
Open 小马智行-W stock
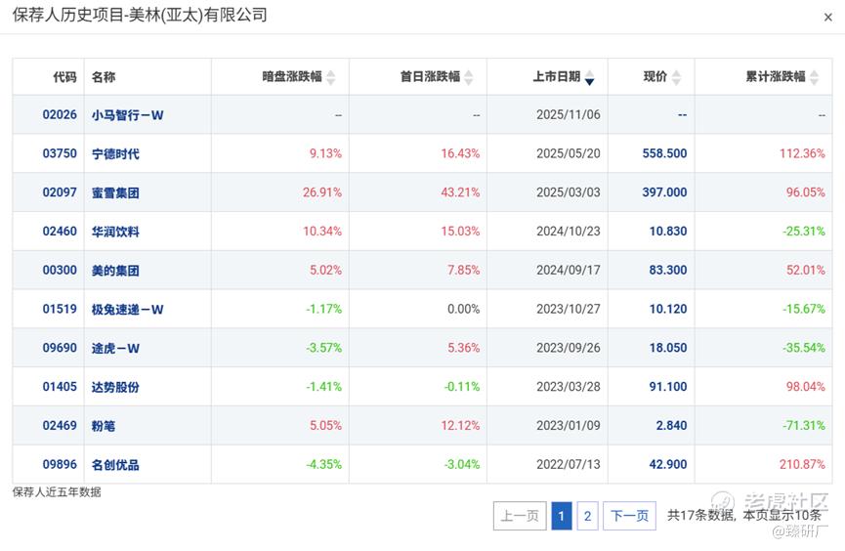point(127,115)
